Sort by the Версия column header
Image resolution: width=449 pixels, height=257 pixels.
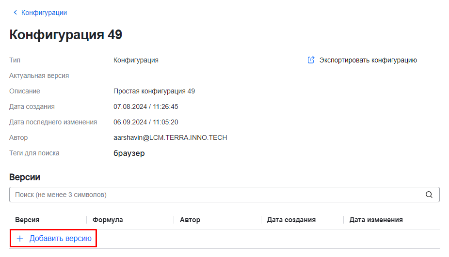pyautogui.click(x=27, y=220)
